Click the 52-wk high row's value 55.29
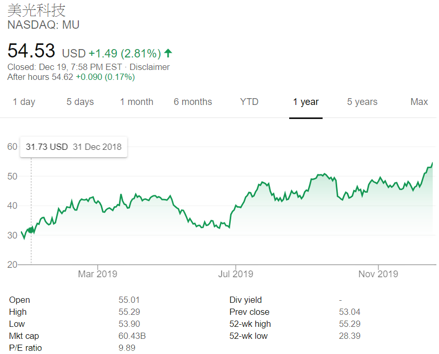The width and height of the screenshot is (439, 354). [x=349, y=324]
